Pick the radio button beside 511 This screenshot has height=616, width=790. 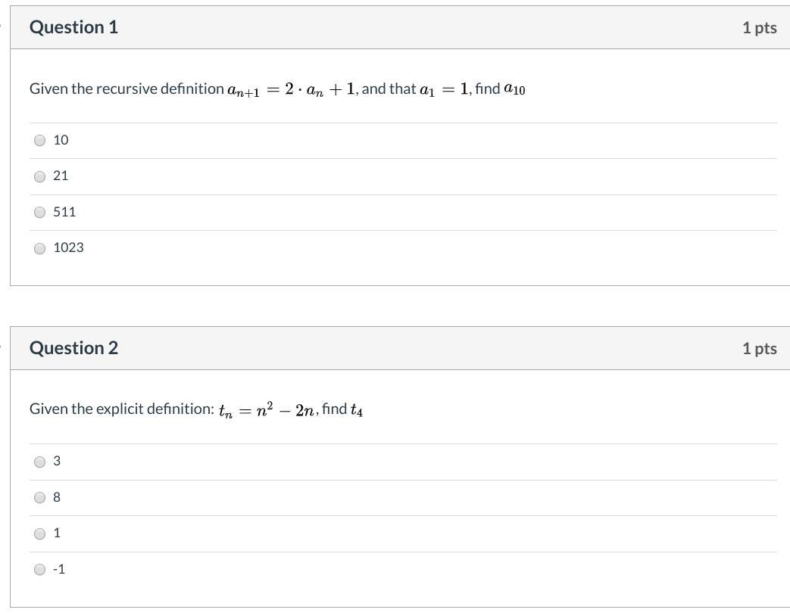[40, 213]
